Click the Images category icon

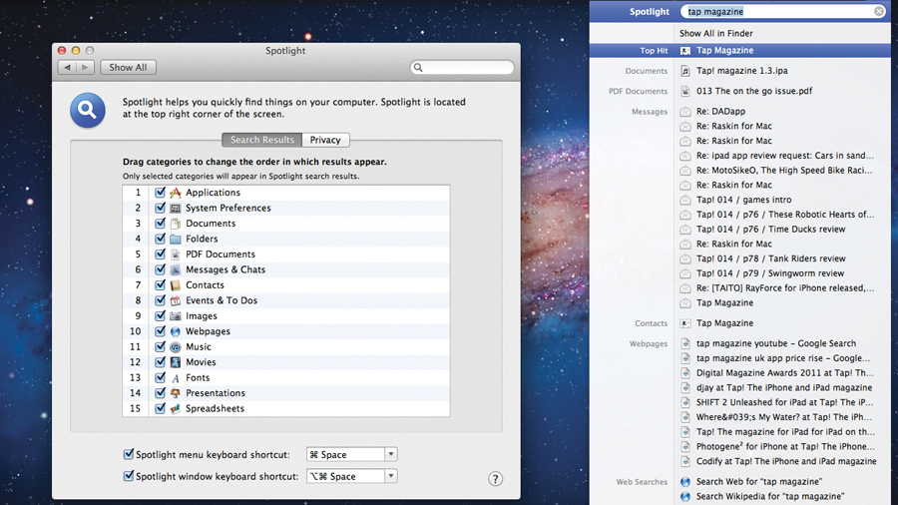coord(176,316)
